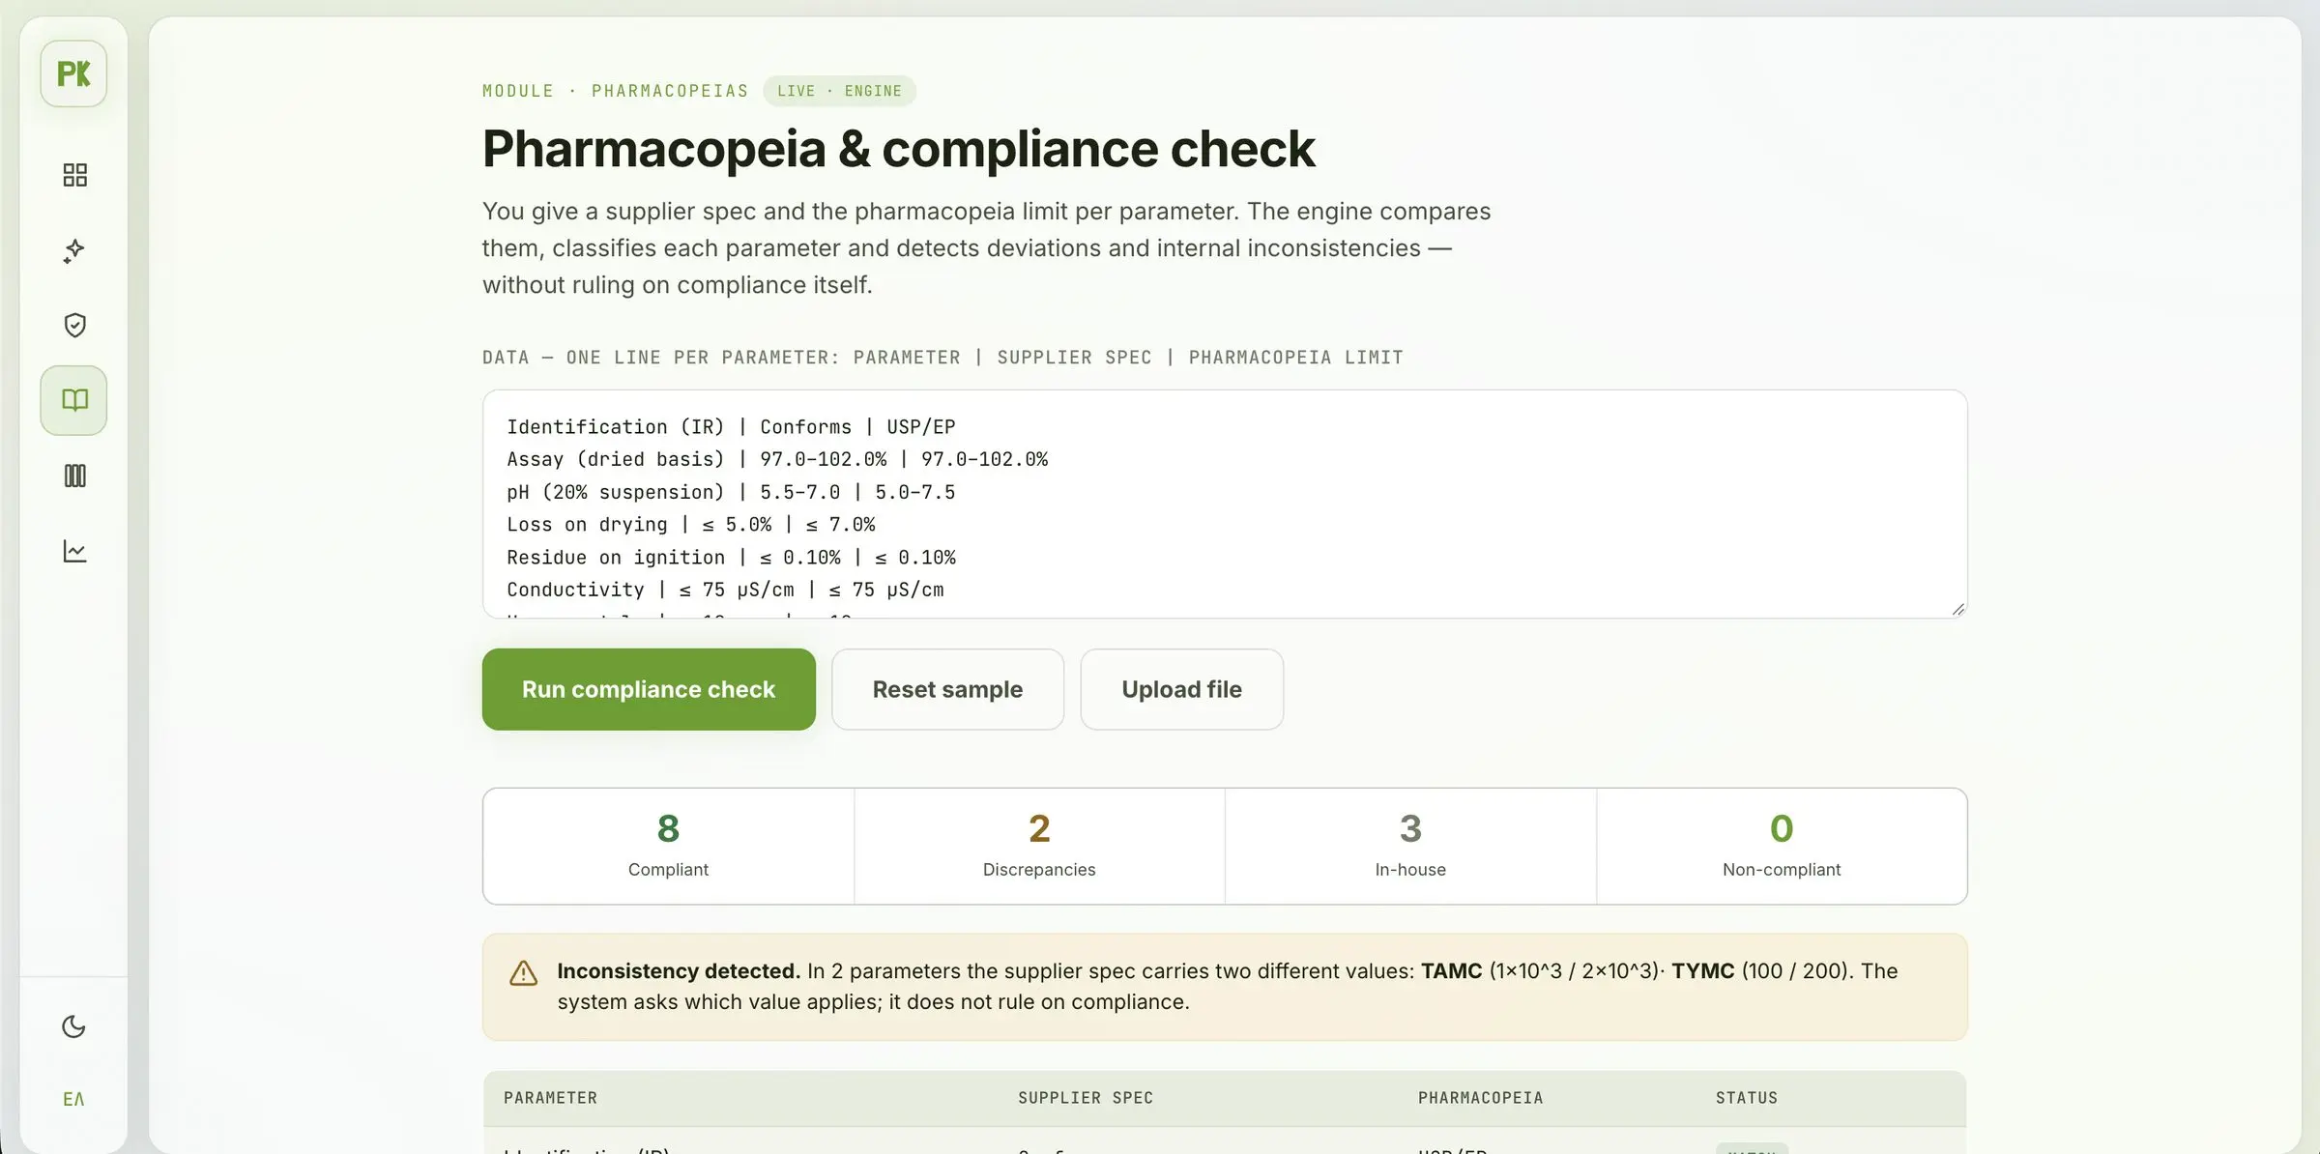The width and height of the screenshot is (2320, 1154).
Task: Select the open book pharmacopeias icon
Action: click(x=73, y=400)
